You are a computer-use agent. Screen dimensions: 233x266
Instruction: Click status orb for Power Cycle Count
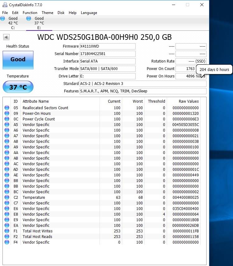tap(7, 119)
